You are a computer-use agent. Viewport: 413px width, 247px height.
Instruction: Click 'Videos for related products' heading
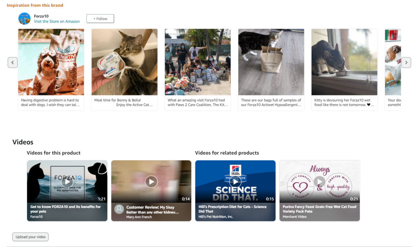pyautogui.click(x=227, y=153)
